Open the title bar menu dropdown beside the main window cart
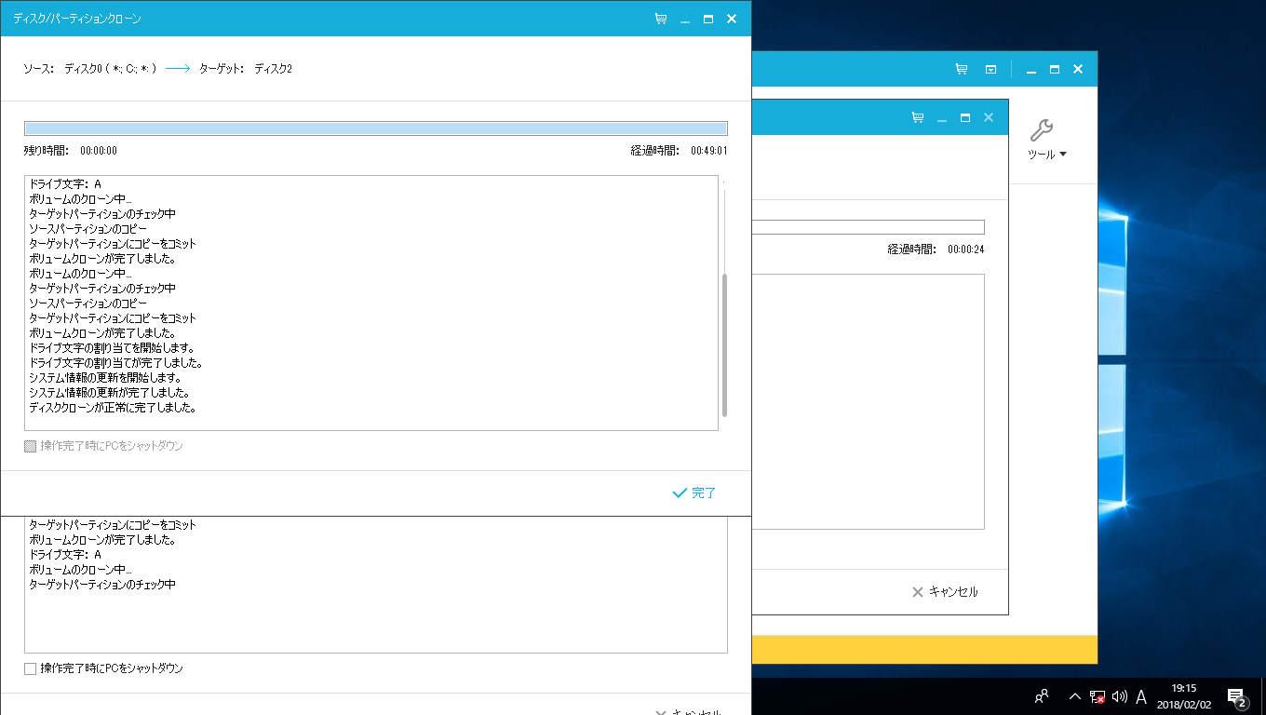Image resolution: width=1266 pixels, height=715 pixels. point(991,69)
